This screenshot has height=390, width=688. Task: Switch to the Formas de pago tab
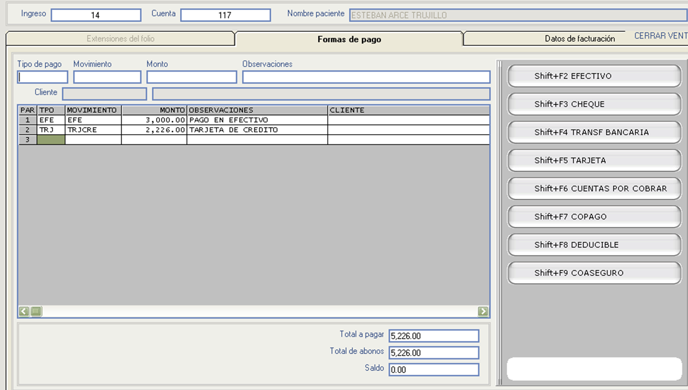tap(349, 39)
